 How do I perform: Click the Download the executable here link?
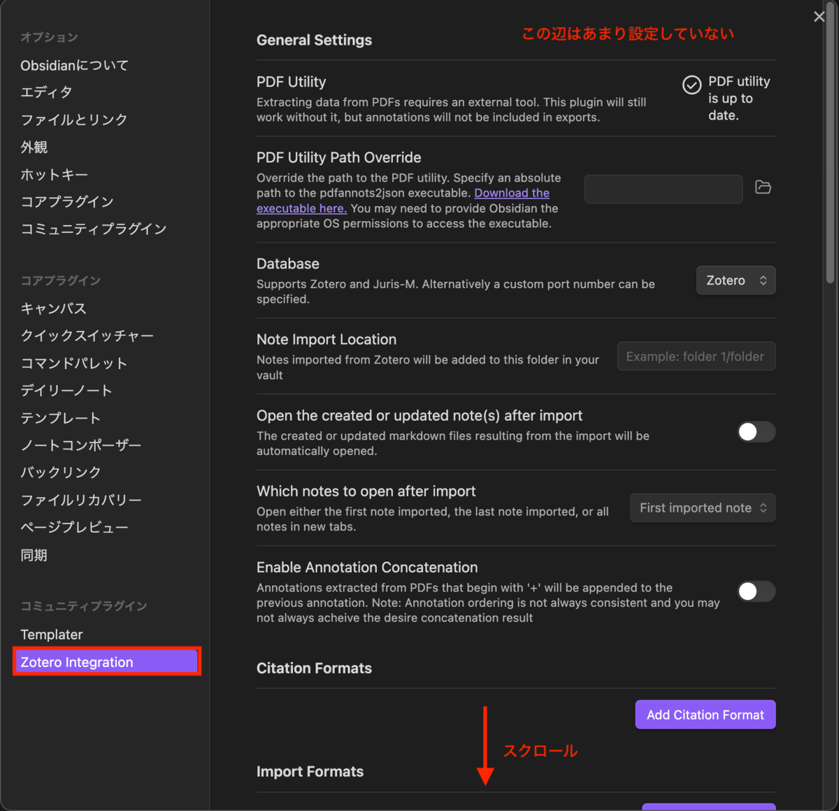pyautogui.click(x=512, y=193)
